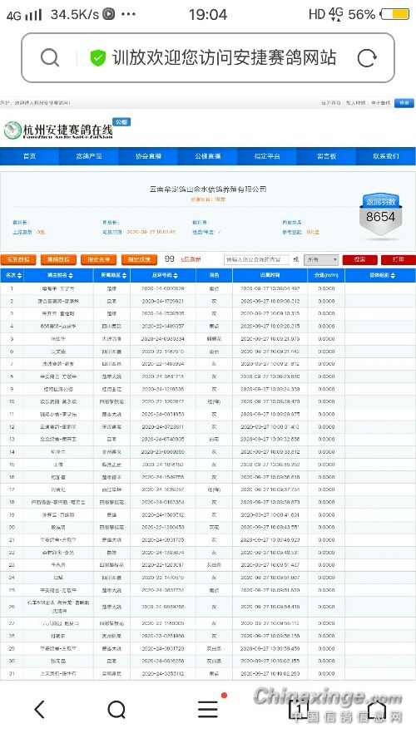Tap the magnifier icon in the address bar
Screen dimensions: 416x738
coord(50,58)
